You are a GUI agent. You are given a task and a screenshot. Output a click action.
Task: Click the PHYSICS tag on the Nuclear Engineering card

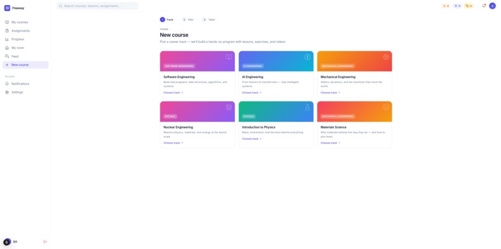point(170,117)
